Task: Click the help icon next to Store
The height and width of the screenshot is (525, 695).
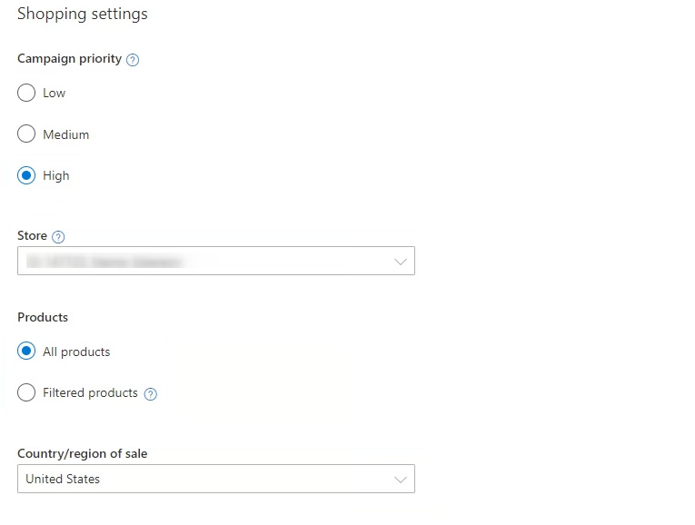Action: (x=58, y=237)
